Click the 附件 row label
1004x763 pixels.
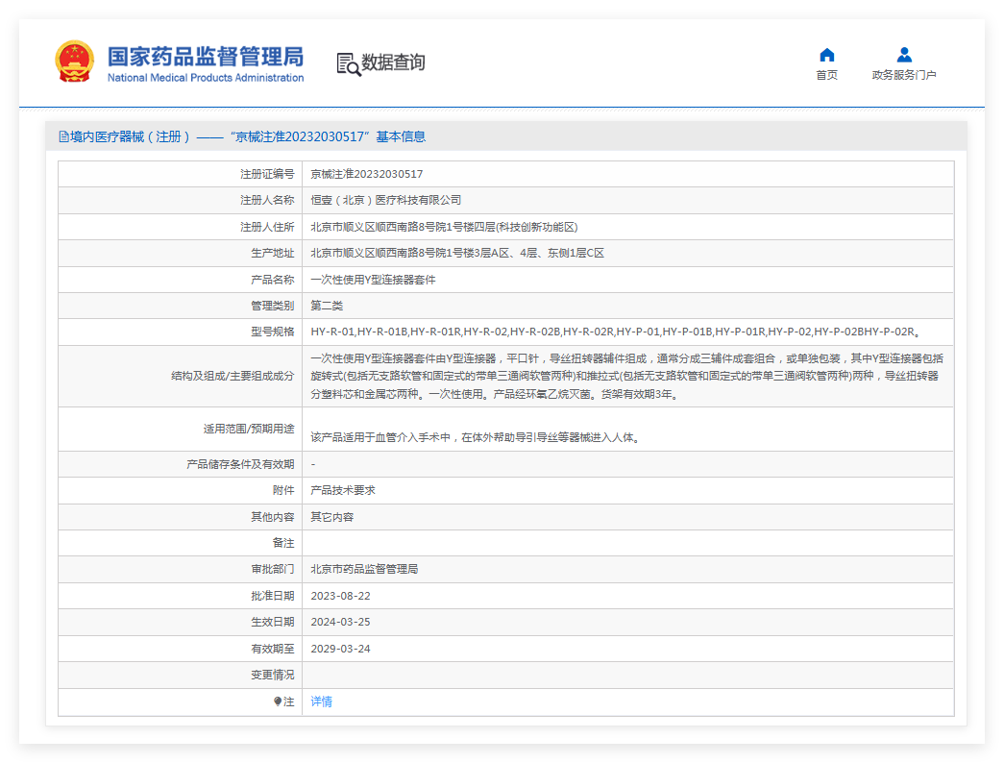pyautogui.click(x=283, y=490)
